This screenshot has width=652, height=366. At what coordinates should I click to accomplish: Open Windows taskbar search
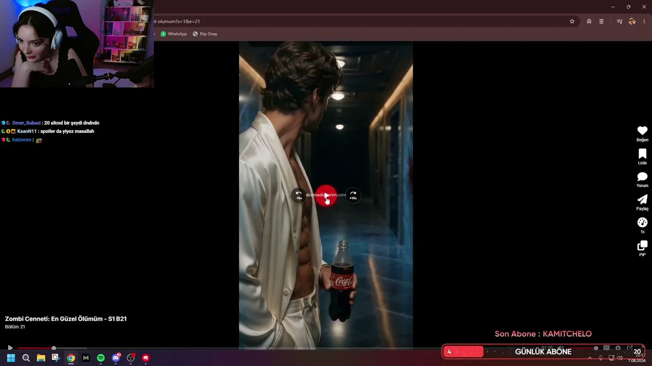pos(26,358)
